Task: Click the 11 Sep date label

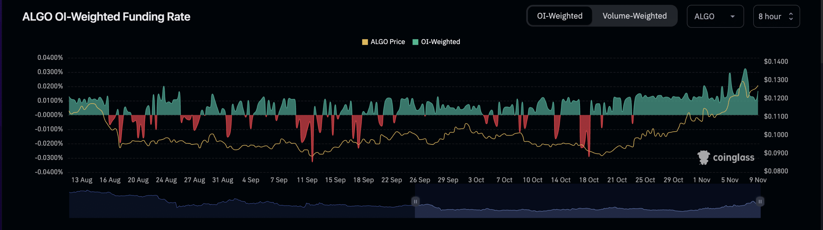Action: pyautogui.click(x=307, y=180)
